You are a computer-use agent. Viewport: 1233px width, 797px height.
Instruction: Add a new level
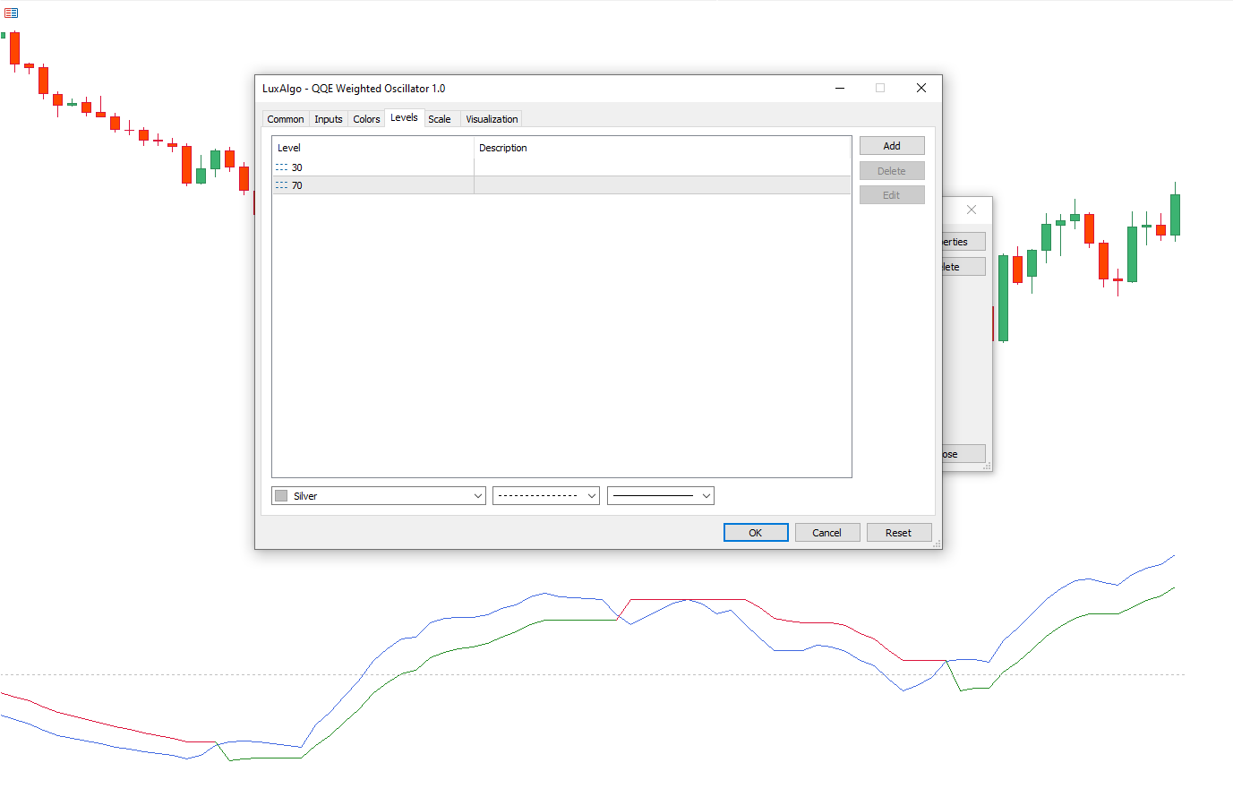coord(891,146)
